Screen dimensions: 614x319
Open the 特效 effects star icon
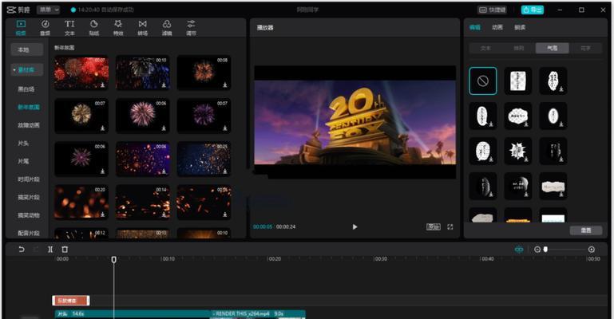(118, 27)
